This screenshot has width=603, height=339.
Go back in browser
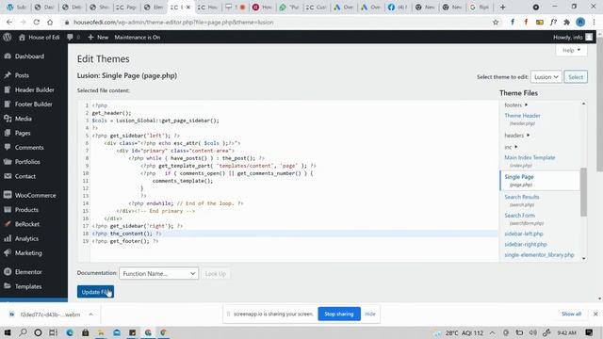[x=9, y=23]
